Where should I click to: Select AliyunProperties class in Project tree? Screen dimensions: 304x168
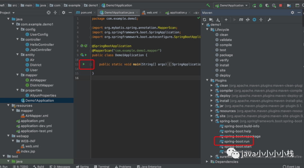point(43,95)
